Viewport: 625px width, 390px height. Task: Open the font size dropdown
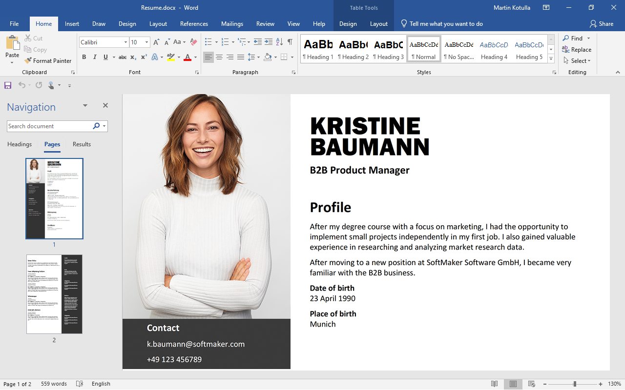(146, 42)
